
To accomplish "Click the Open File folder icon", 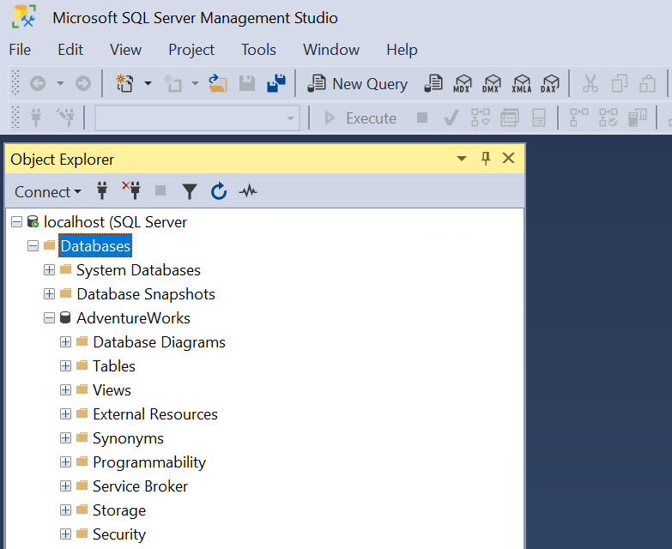I will click(x=218, y=83).
